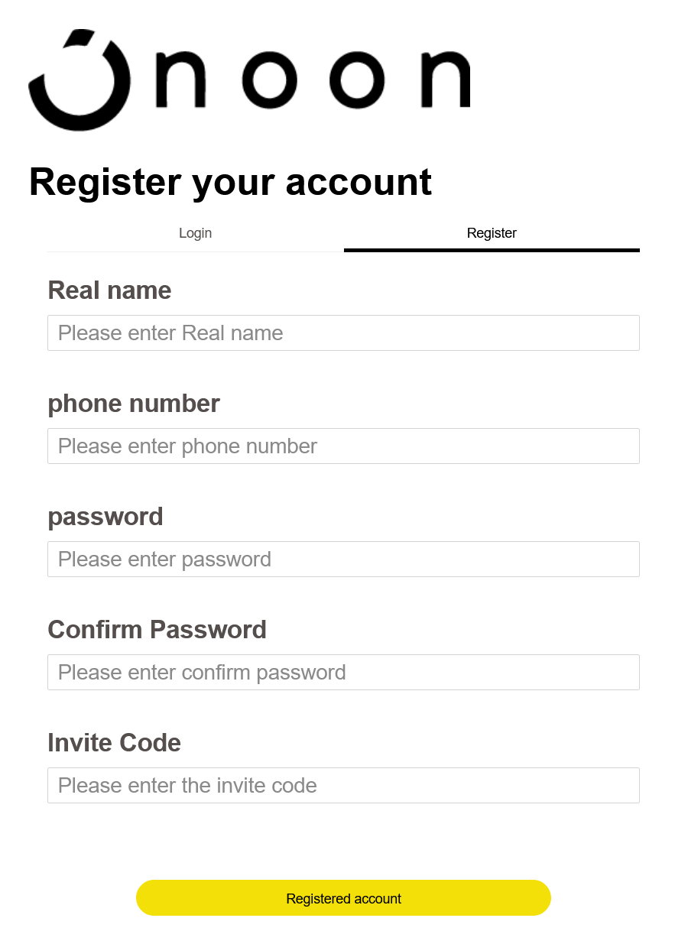688x944 pixels.
Task: Select the Confirm Password input box
Action: (343, 673)
